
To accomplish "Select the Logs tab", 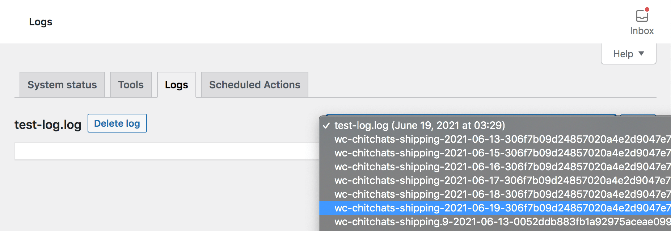I will click(x=177, y=85).
